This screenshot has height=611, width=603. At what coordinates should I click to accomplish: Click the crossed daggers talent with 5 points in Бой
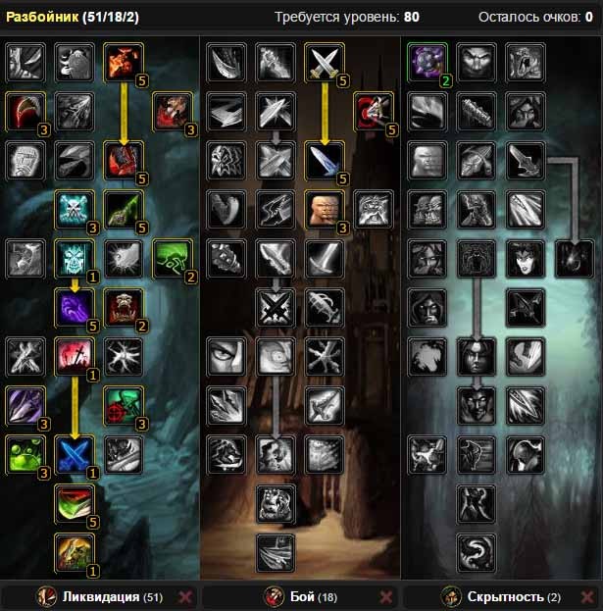325,63
